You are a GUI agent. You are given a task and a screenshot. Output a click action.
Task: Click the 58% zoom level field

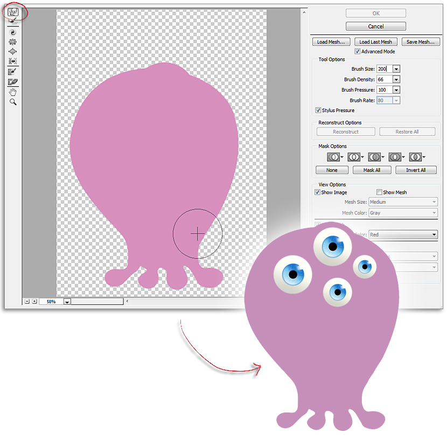pos(51,302)
